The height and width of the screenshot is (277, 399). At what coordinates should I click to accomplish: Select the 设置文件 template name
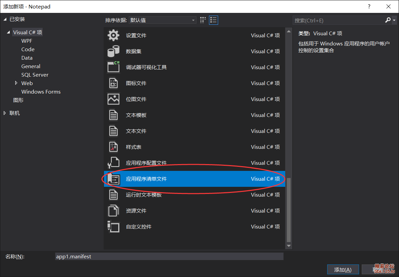click(136, 35)
